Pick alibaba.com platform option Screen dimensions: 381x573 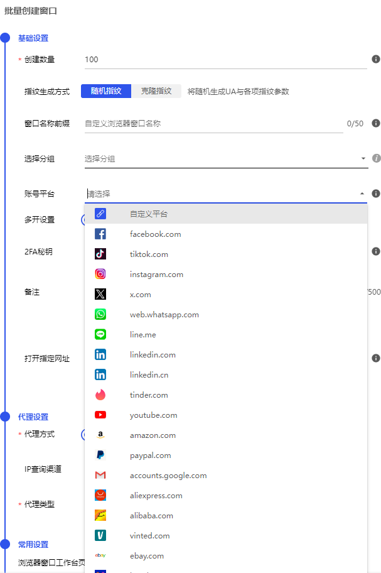226,515
